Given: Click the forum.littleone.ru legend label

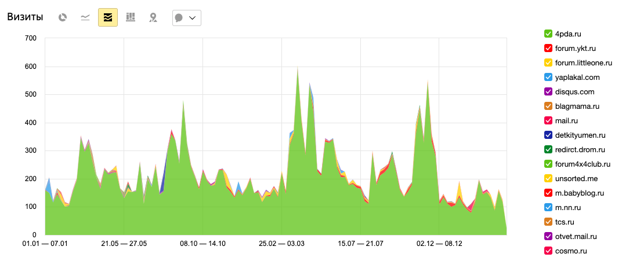Looking at the screenshot, I should tap(584, 63).
